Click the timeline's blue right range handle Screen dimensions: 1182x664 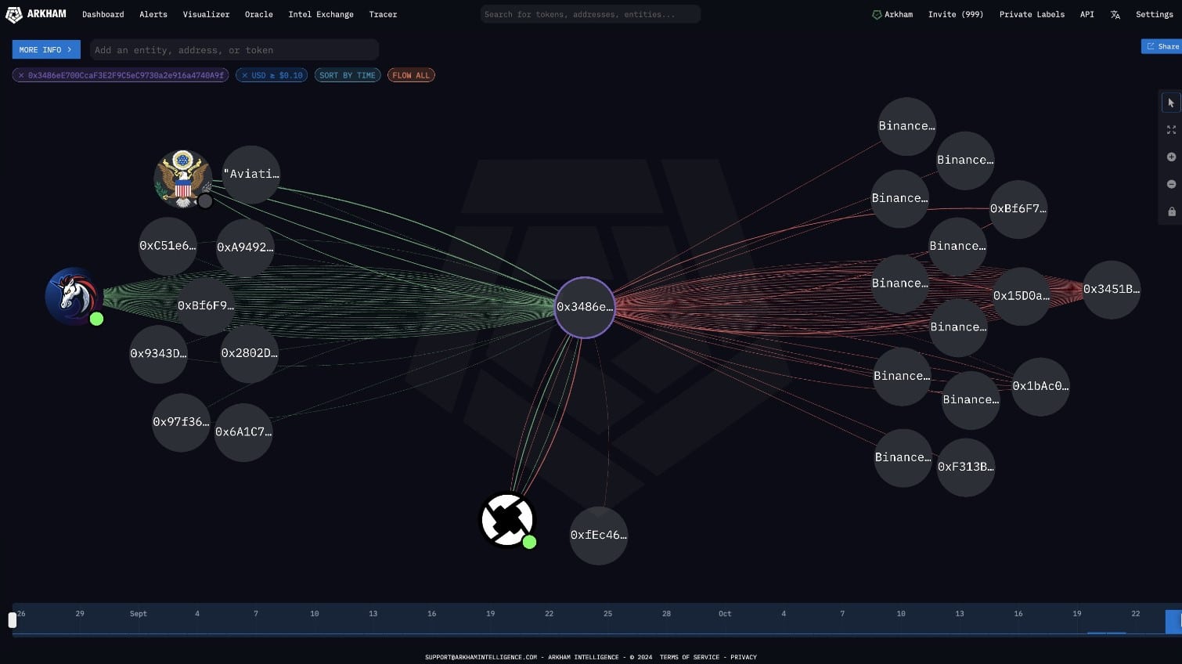(x=1173, y=622)
